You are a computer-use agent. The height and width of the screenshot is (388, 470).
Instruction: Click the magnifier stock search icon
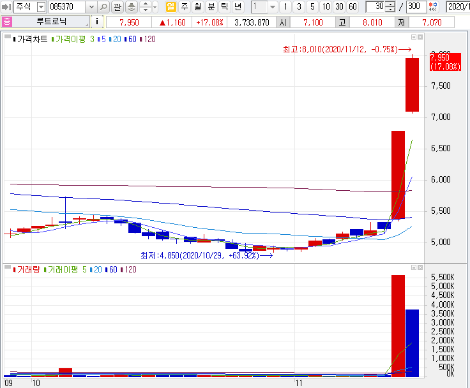[x=103, y=7]
